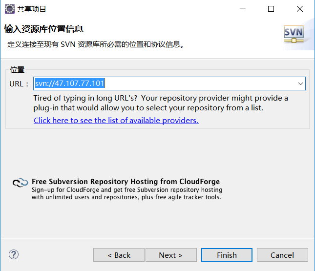Open the list of available providers link

116,120
